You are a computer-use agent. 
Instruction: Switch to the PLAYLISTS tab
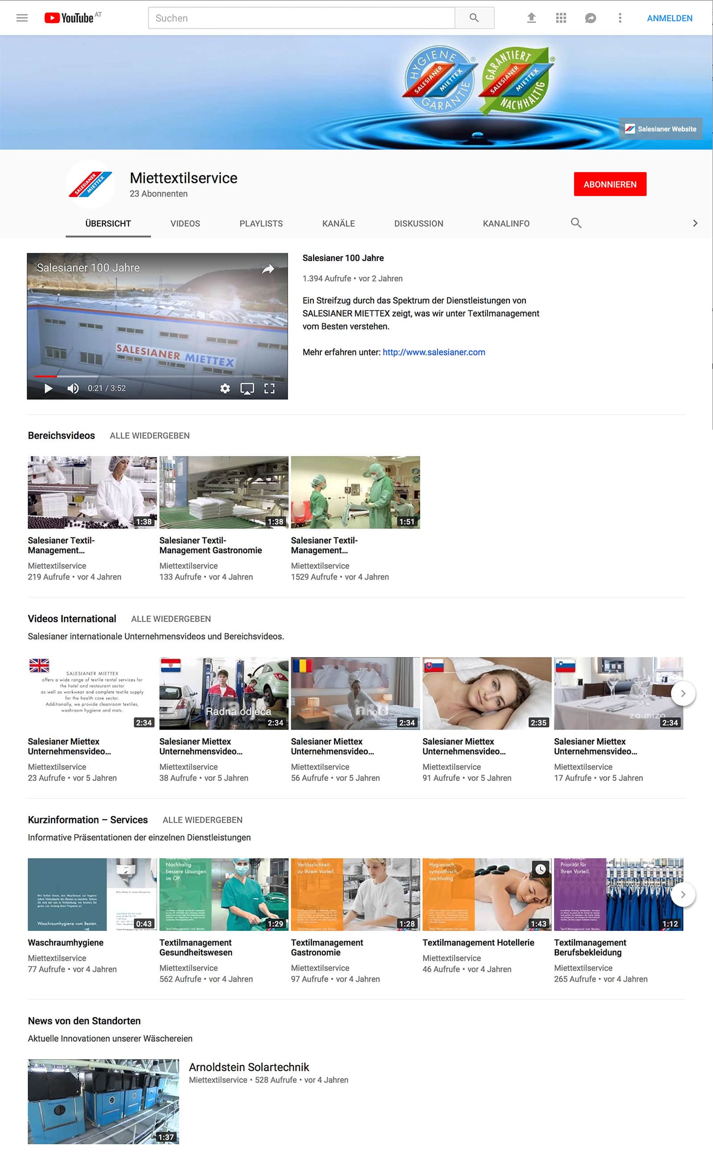click(x=261, y=224)
